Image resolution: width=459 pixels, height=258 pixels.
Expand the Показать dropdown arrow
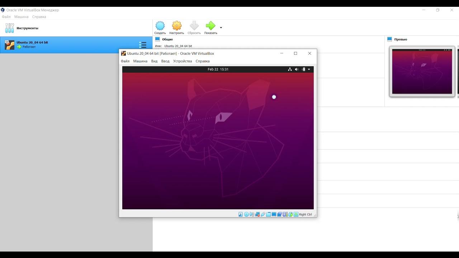[221, 28]
